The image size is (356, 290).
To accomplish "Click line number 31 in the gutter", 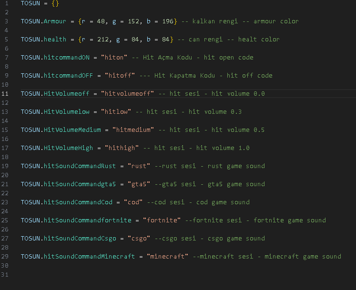I will click(5, 275).
